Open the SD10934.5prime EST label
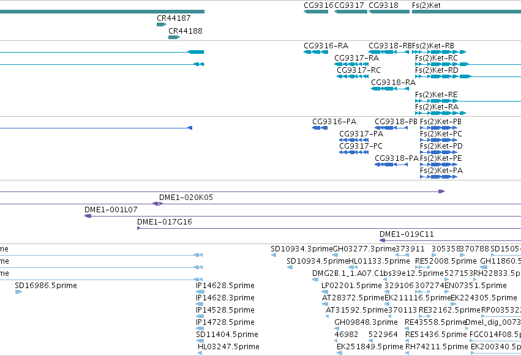The width and height of the screenshot is (521, 356). (318, 261)
